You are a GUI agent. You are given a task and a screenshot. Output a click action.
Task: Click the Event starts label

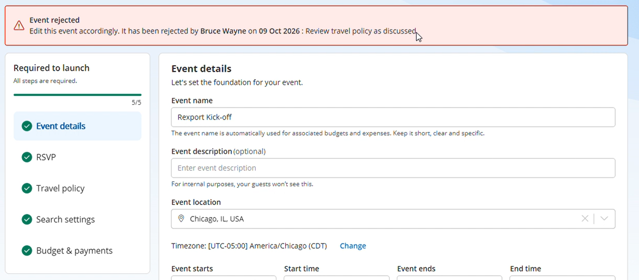192,269
